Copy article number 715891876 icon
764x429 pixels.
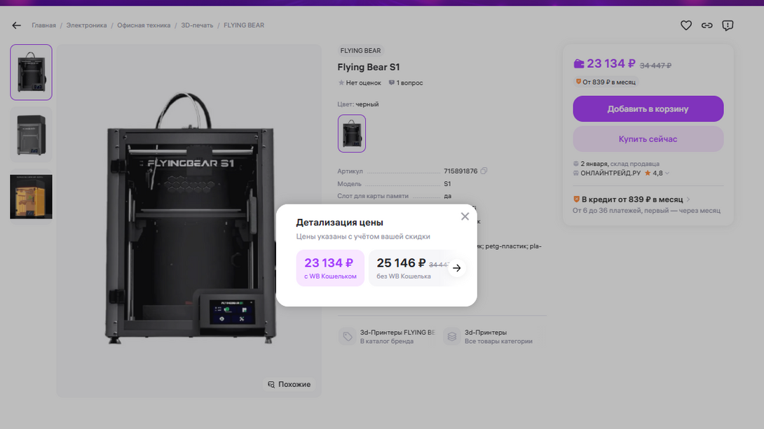point(484,171)
